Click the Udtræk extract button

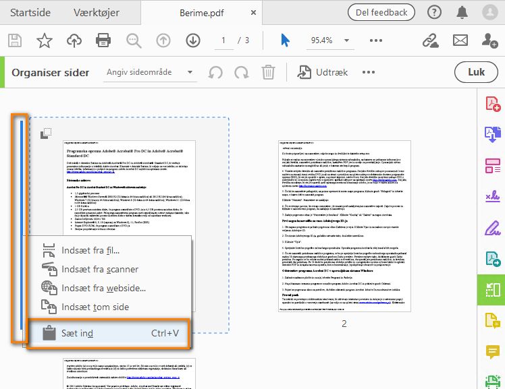323,72
